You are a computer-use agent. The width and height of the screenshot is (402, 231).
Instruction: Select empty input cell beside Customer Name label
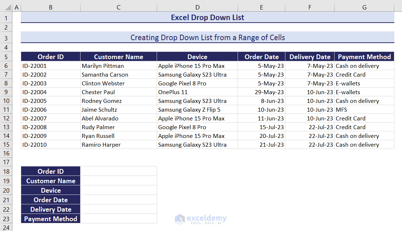tap(118, 181)
